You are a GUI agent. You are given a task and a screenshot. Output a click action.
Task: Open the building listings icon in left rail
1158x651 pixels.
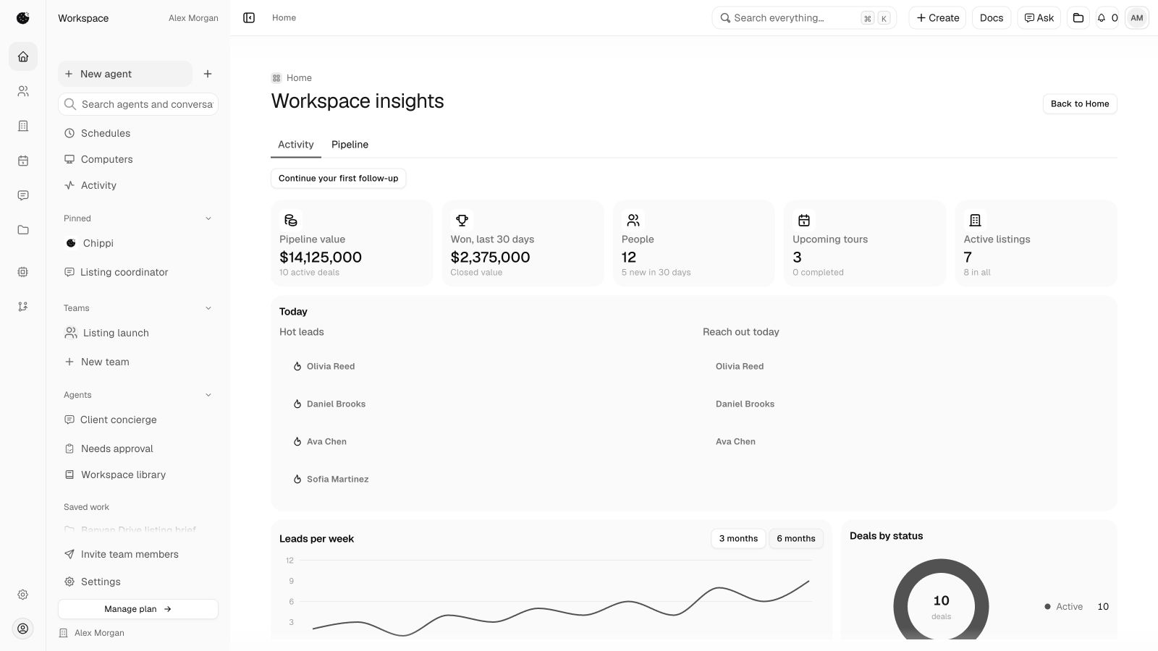(23, 126)
